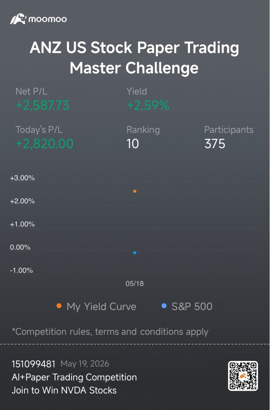Tap the QR code image
Viewport: 270px width, 410px height.
[x=243, y=376]
